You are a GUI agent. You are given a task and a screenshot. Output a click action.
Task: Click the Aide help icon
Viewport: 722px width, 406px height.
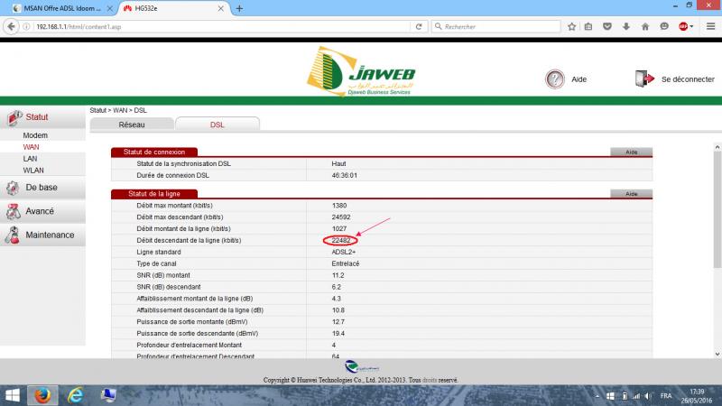555,79
